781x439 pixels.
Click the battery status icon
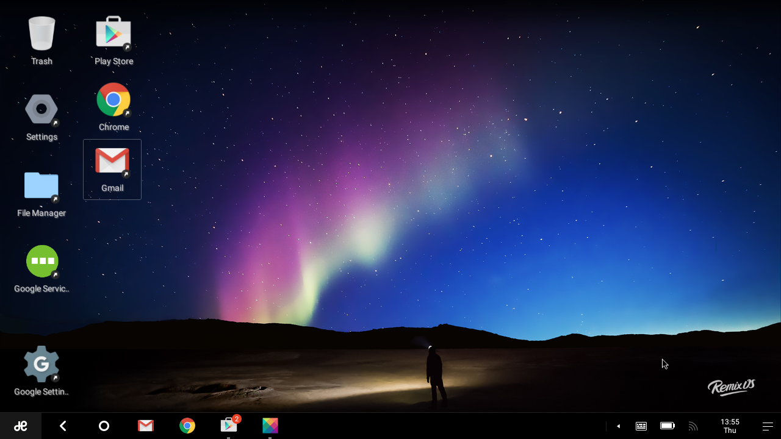(667, 426)
